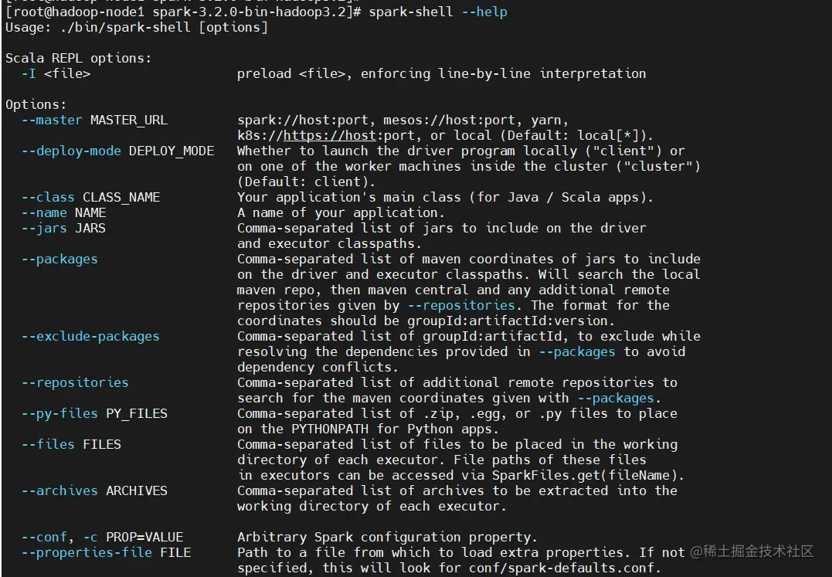The image size is (832, 577).
Task: Click the '(Default: client).' line
Action: coord(306,182)
